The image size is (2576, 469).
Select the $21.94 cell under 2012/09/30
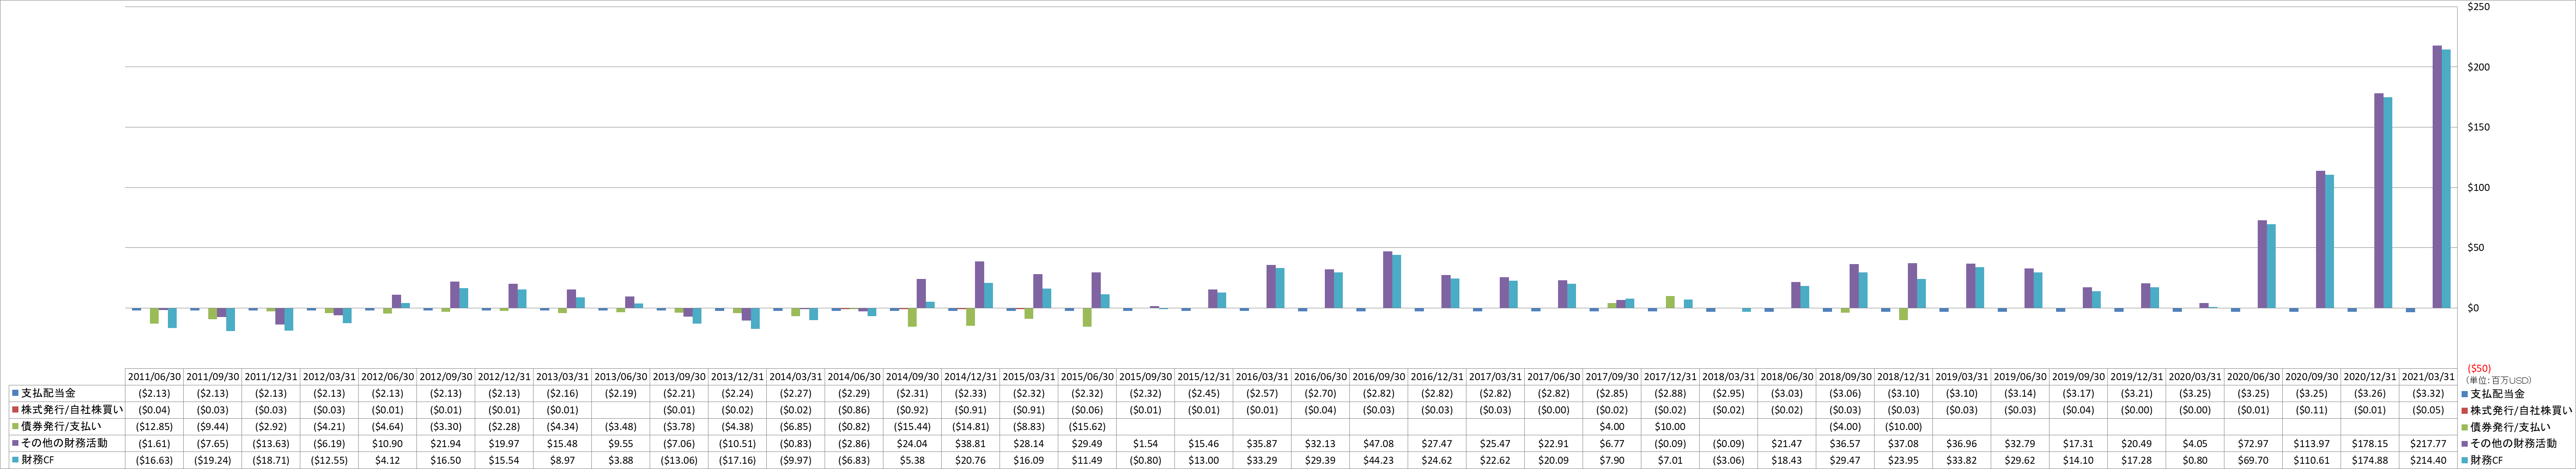tap(446, 443)
